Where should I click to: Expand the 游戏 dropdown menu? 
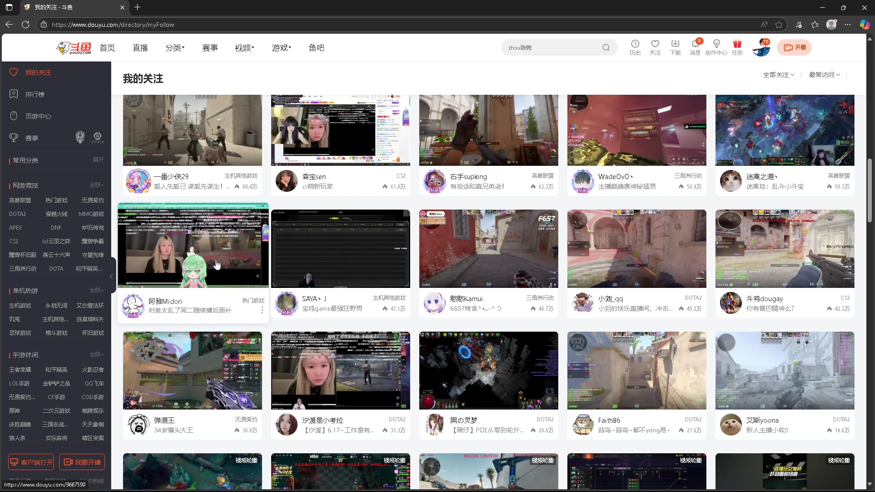(x=282, y=48)
